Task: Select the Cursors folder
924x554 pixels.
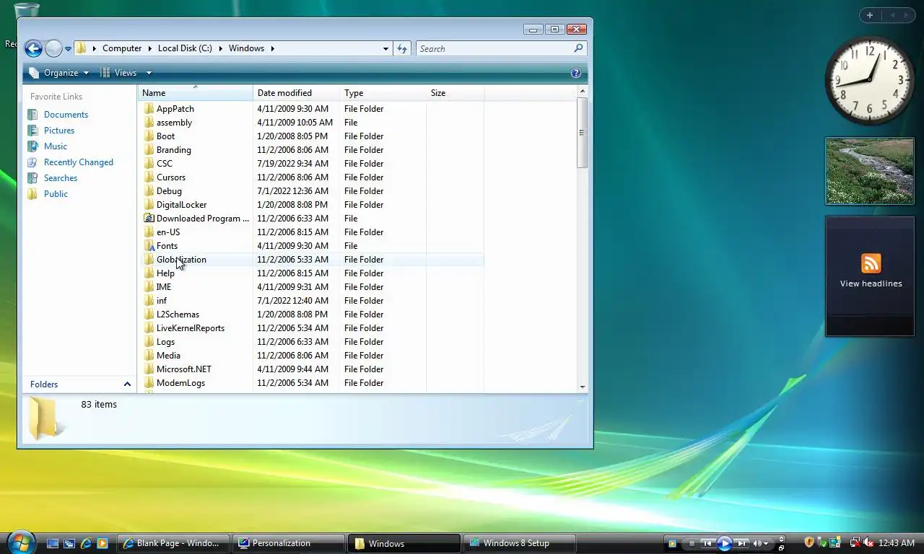Action: [x=171, y=177]
